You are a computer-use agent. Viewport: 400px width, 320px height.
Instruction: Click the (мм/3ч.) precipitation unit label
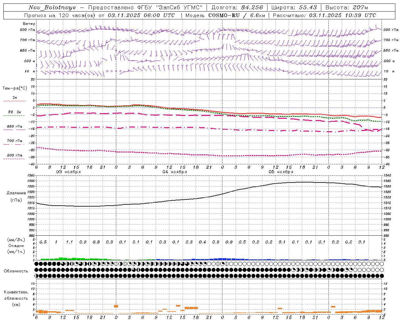point(16,240)
